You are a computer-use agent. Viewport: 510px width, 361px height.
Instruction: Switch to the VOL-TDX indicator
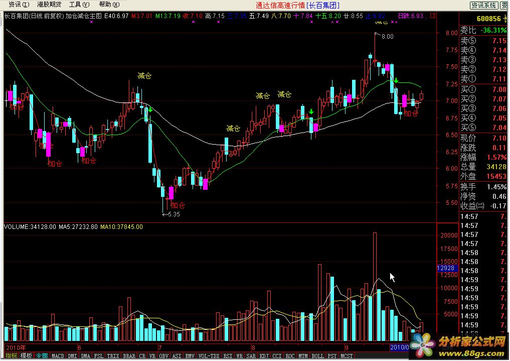(209, 356)
